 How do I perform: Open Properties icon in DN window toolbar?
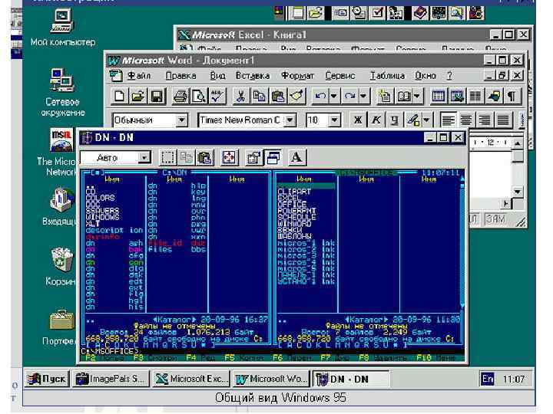click(253, 157)
